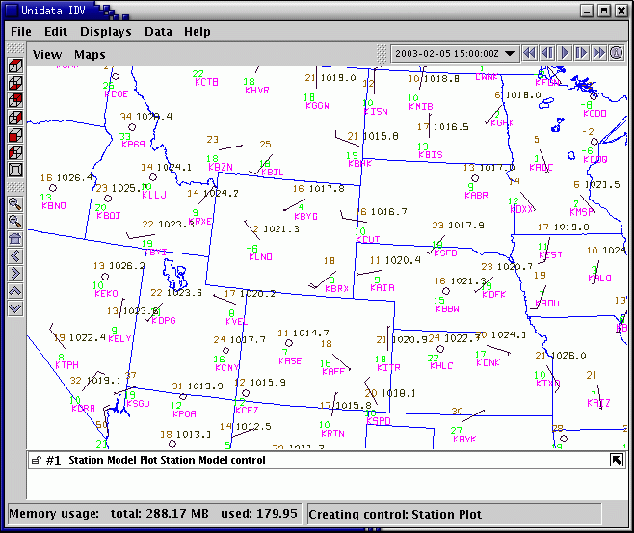Pan the map right with right arrow icon
This screenshot has width=634, height=533.
[15, 274]
